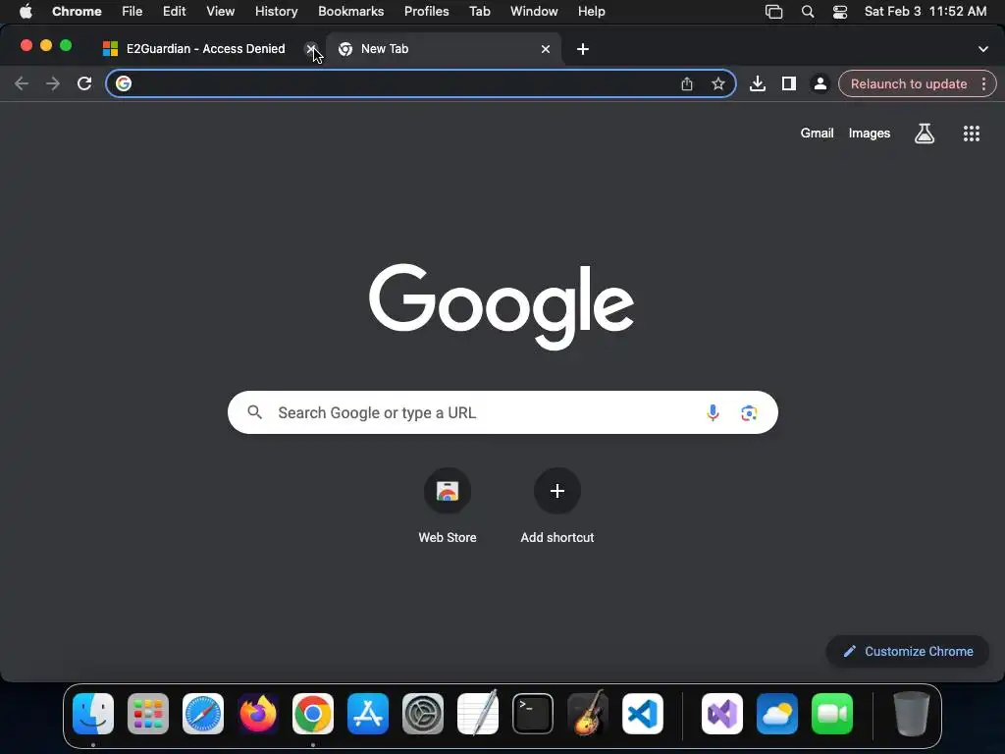The image size is (1005, 754).
Task: Click Relaunch to update button
Action: click(908, 83)
